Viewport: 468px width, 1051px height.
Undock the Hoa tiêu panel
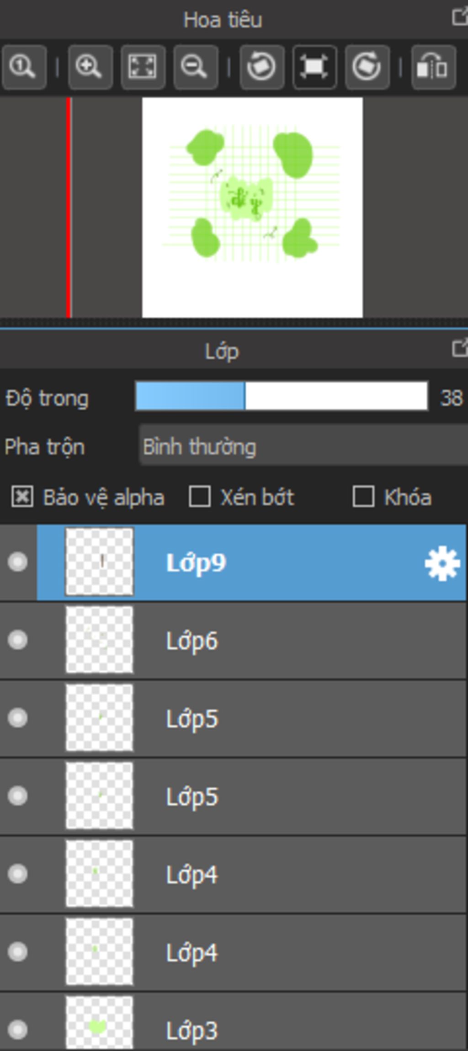click(x=459, y=18)
